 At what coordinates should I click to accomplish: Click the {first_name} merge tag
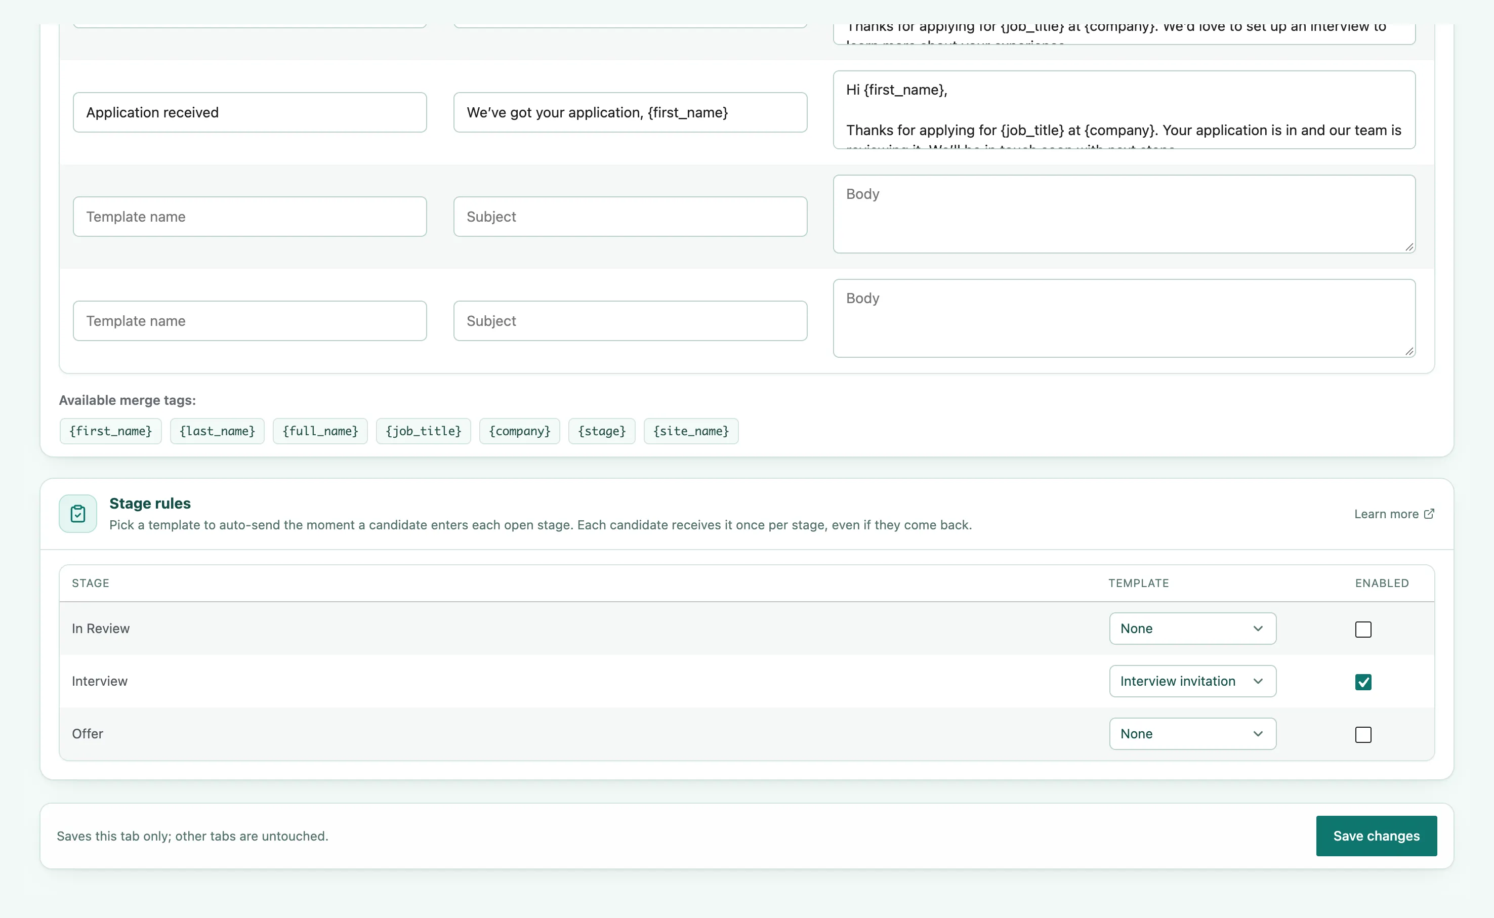click(x=110, y=431)
